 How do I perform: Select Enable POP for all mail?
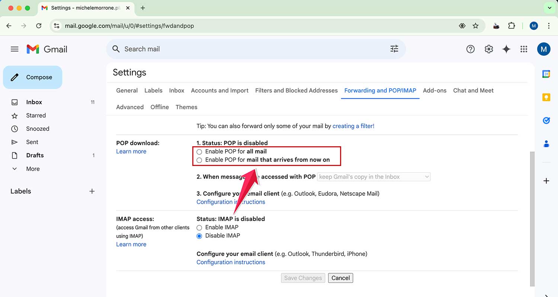[199, 151]
